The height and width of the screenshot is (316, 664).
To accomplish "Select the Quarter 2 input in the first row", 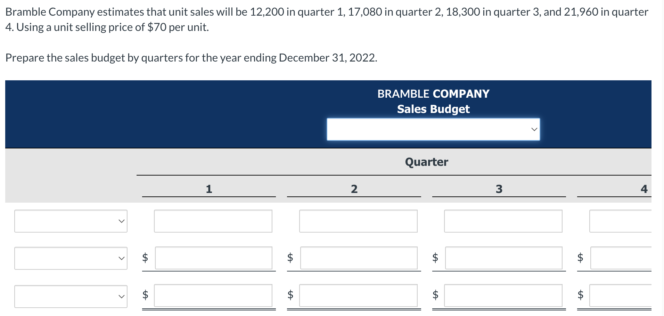I will coord(358,221).
